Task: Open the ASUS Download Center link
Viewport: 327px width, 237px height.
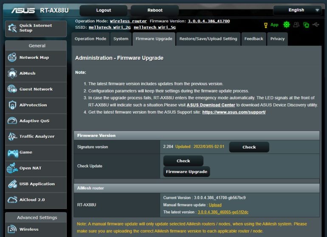Action: [211, 105]
